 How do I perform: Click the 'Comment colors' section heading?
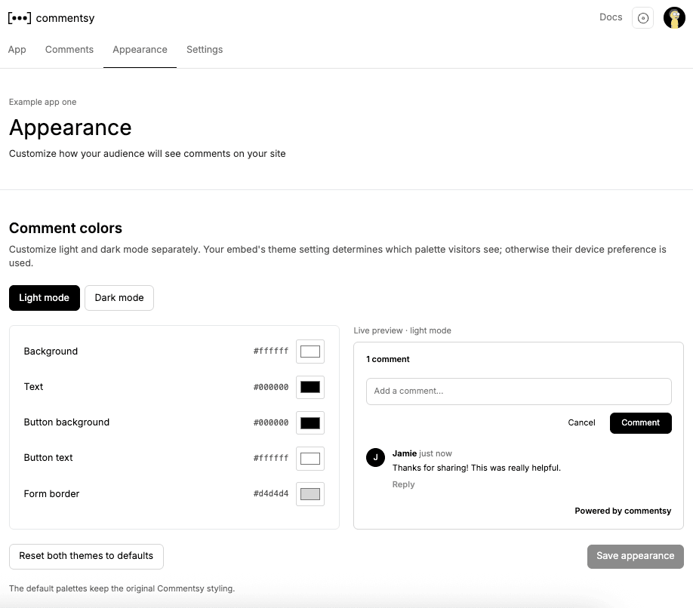(x=66, y=229)
